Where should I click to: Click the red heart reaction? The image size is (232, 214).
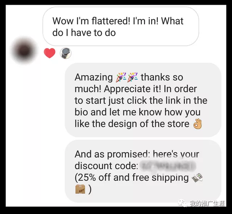pyautogui.click(x=50, y=53)
